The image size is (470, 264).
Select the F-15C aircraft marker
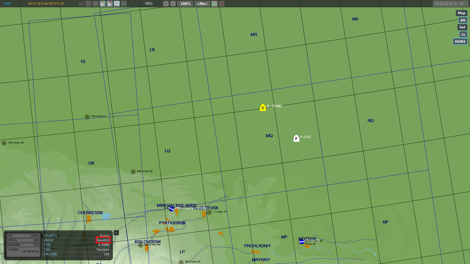click(x=296, y=138)
